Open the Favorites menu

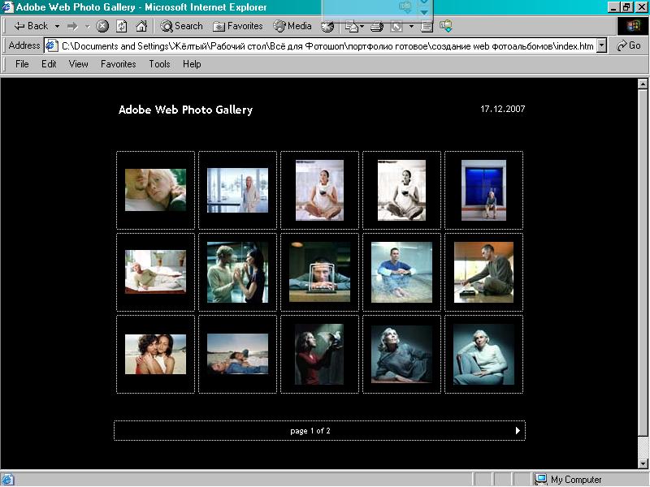coord(118,64)
